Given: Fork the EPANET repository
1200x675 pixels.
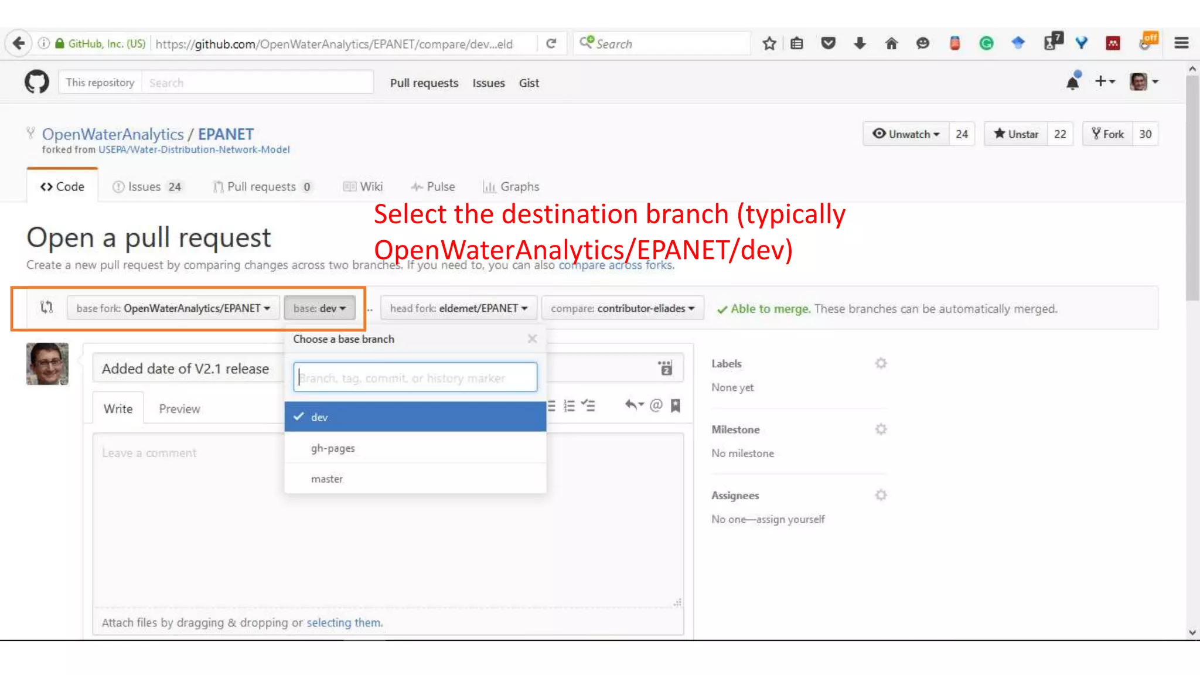Looking at the screenshot, I should coord(1107,134).
